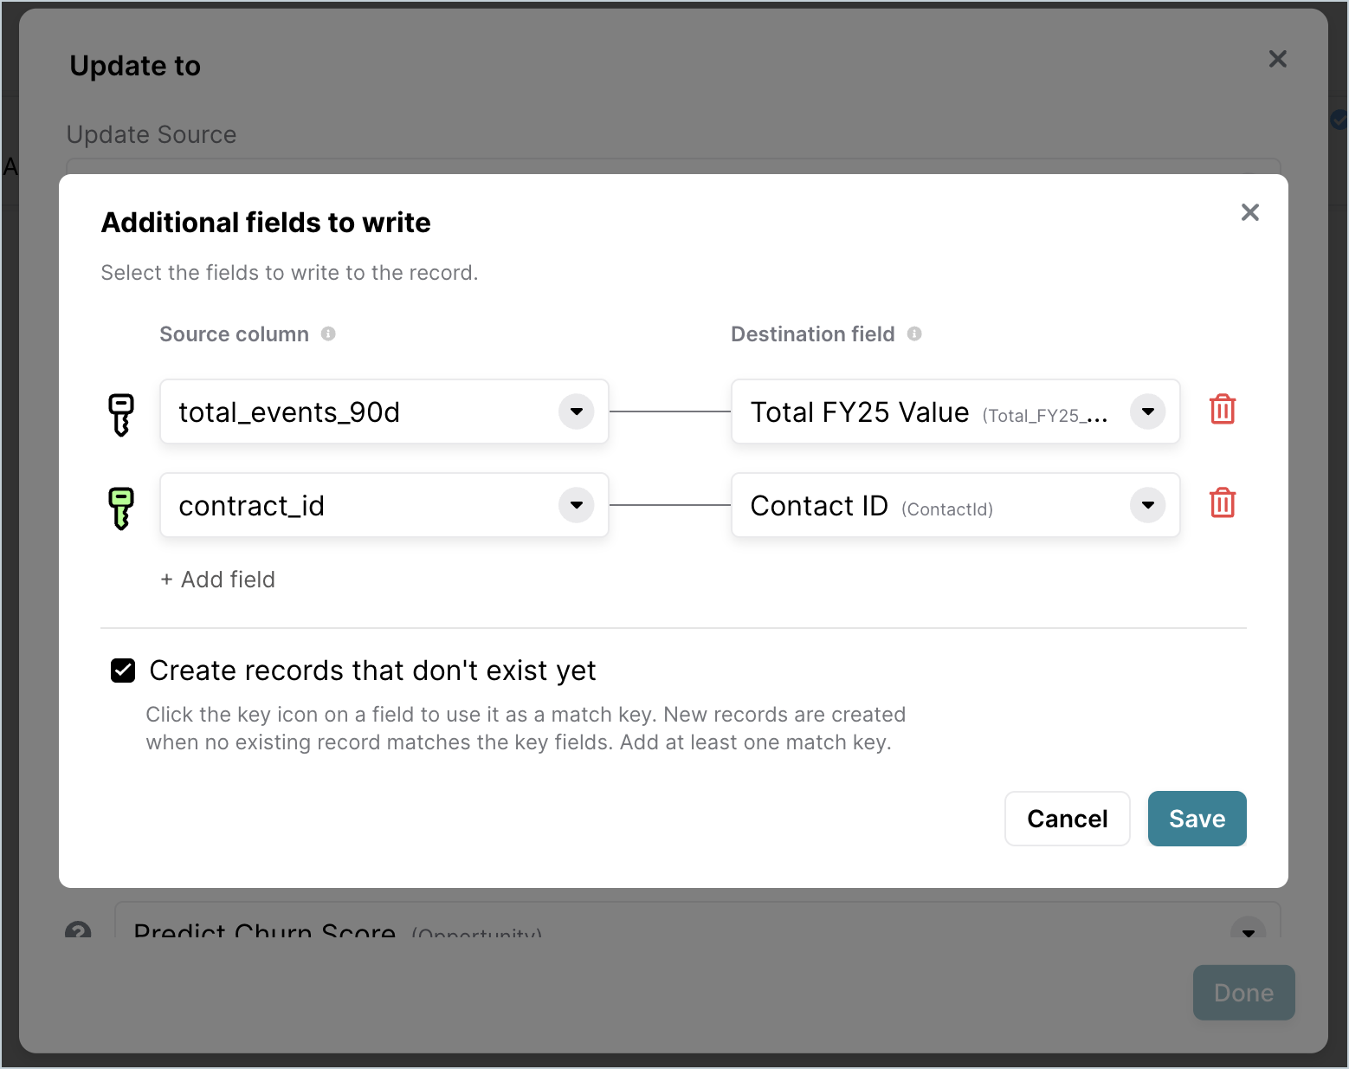Click the Save button
The height and width of the screenshot is (1069, 1349).
pos(1197,819)
